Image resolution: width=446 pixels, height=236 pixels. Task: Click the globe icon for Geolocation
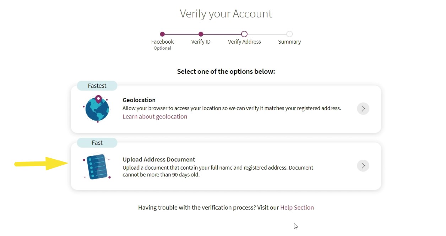click(97, 109)
